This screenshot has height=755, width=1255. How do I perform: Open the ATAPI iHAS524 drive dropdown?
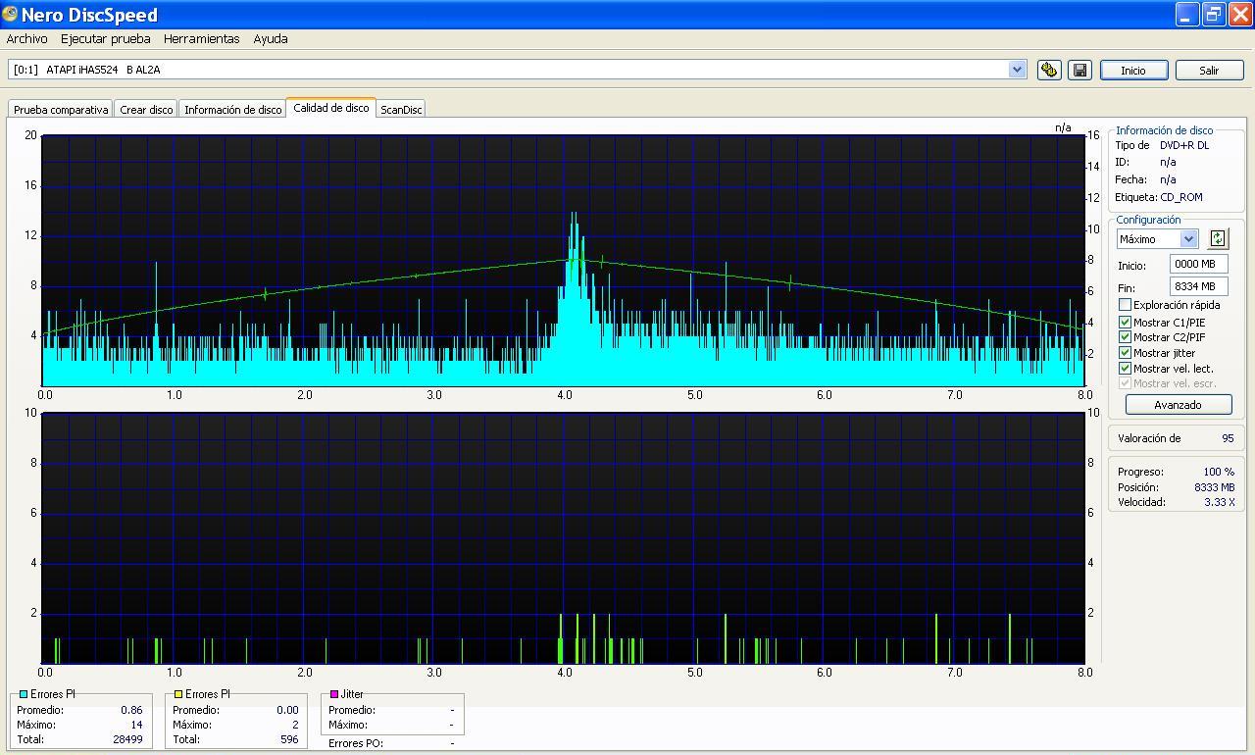tap(1017, 70)
